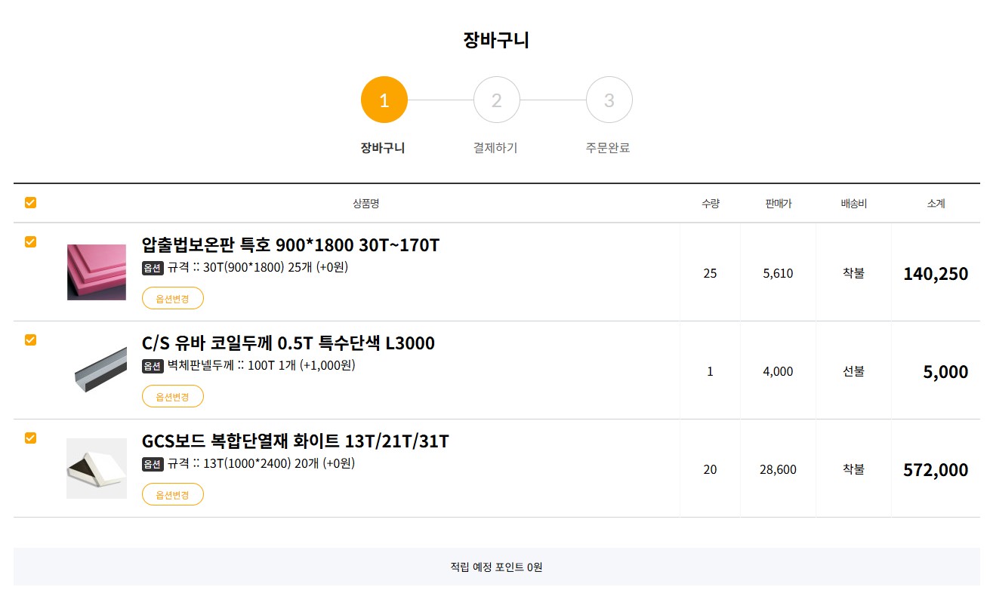Toggle the select-all checkbox in table header
The image size is (990, 590).
point(30,203)
